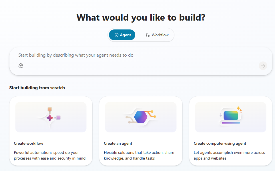This screenshot has width=275, height=171.
Task: Click the 'Flexible solutions' card description
Action: coord(139,155)
